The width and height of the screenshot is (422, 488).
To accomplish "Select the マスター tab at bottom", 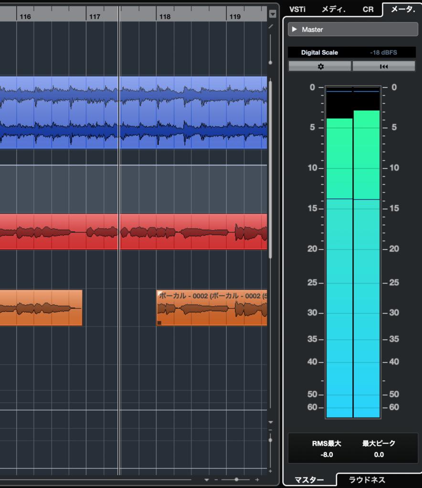I will coord(309,479).
